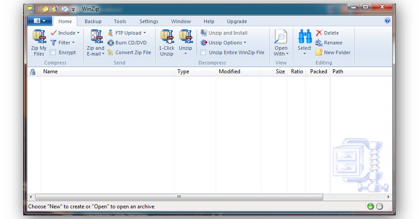
Task: Click the Open With magnifier icon
Action: tap(280, 36)
